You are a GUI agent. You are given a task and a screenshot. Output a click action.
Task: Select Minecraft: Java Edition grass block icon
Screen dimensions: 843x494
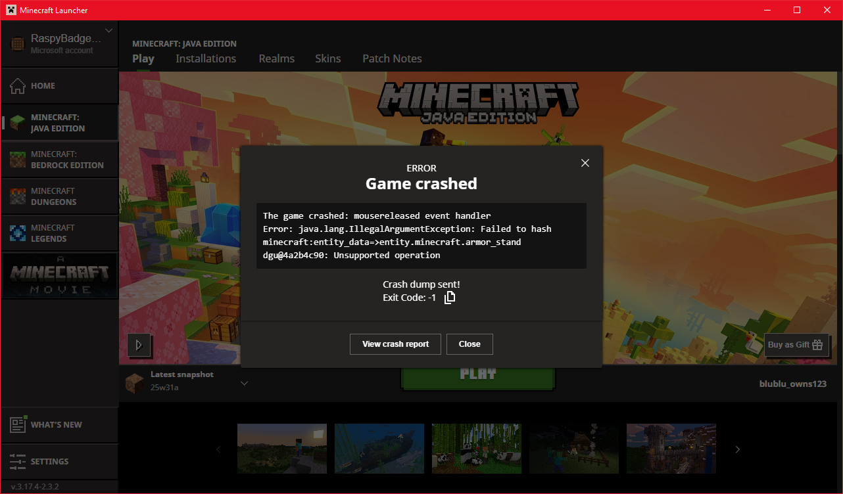coord(18,123)
